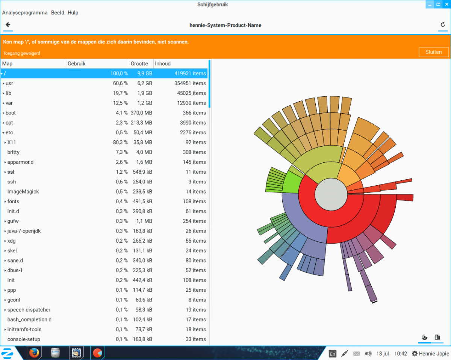451x360 pixels.
Task: Click the rescan refresh icon
Action: tap(443, 25)
